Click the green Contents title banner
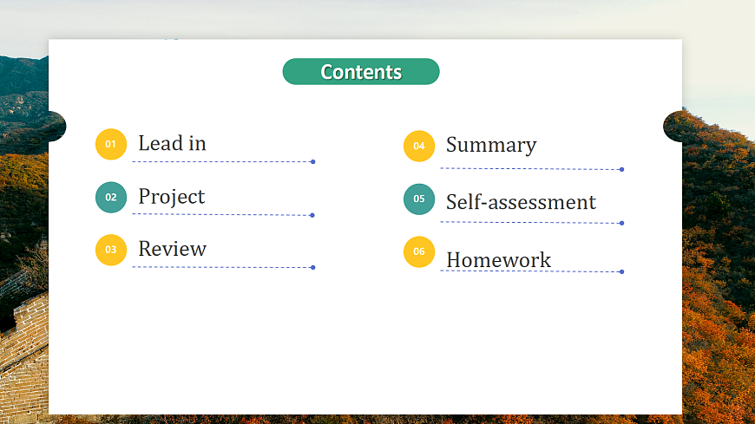The width and height of the screenshot is (755, 424). [361, 72]
